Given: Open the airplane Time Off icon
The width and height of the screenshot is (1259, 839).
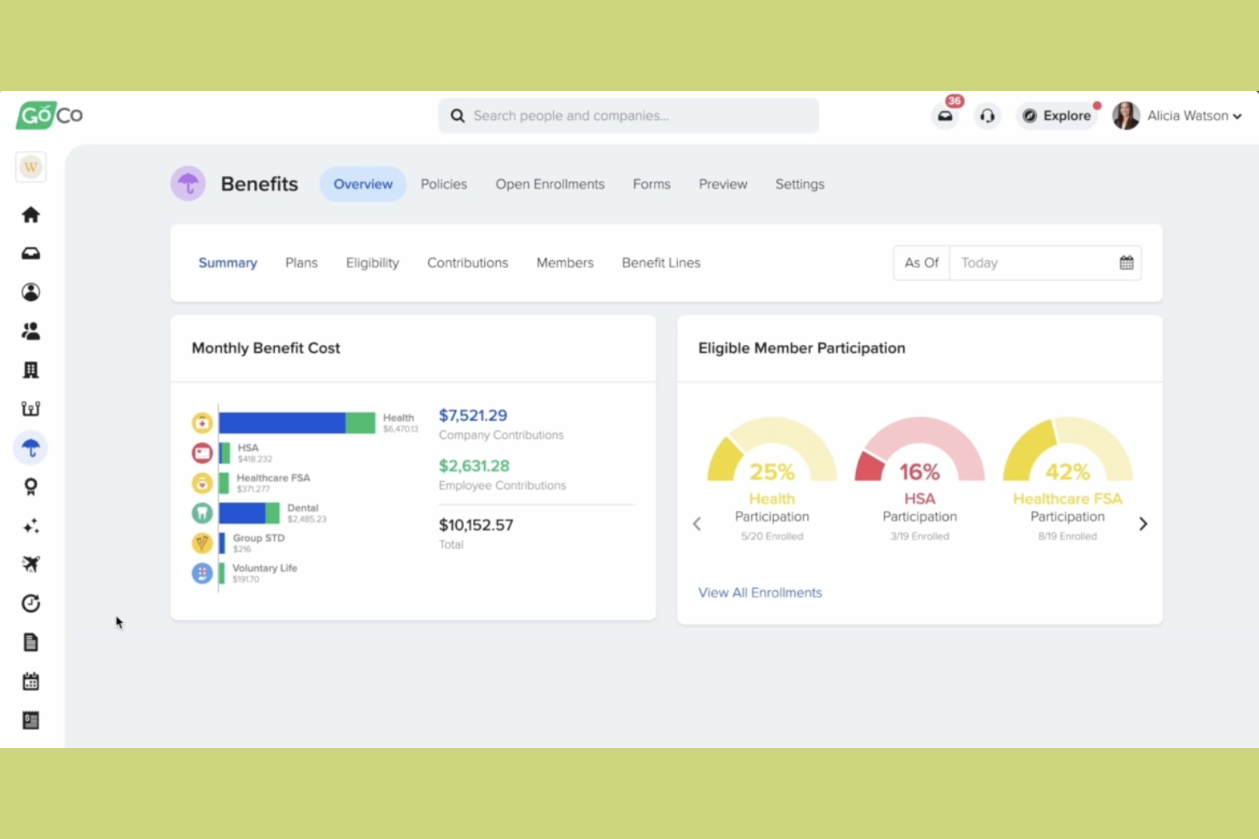Looking at the screenshot, I should (31, 564).
